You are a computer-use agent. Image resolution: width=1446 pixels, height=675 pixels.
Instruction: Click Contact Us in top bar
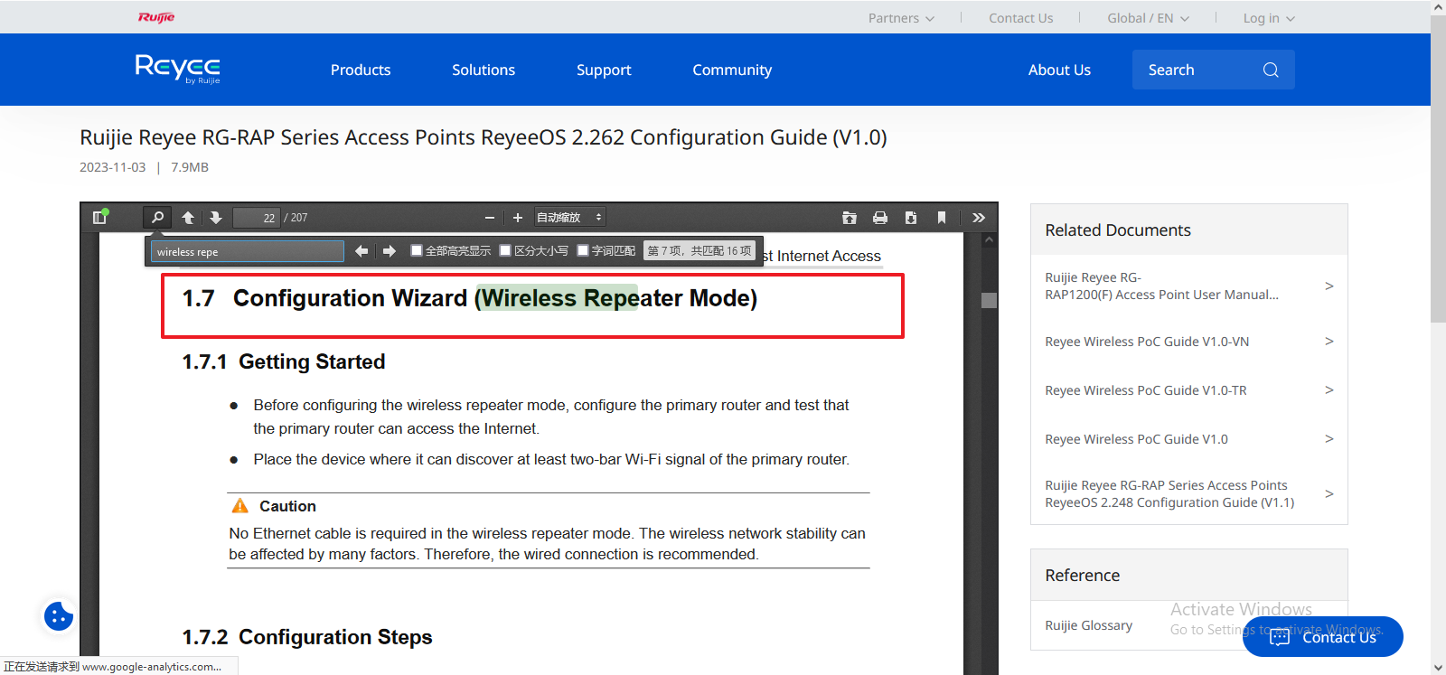1020,18
